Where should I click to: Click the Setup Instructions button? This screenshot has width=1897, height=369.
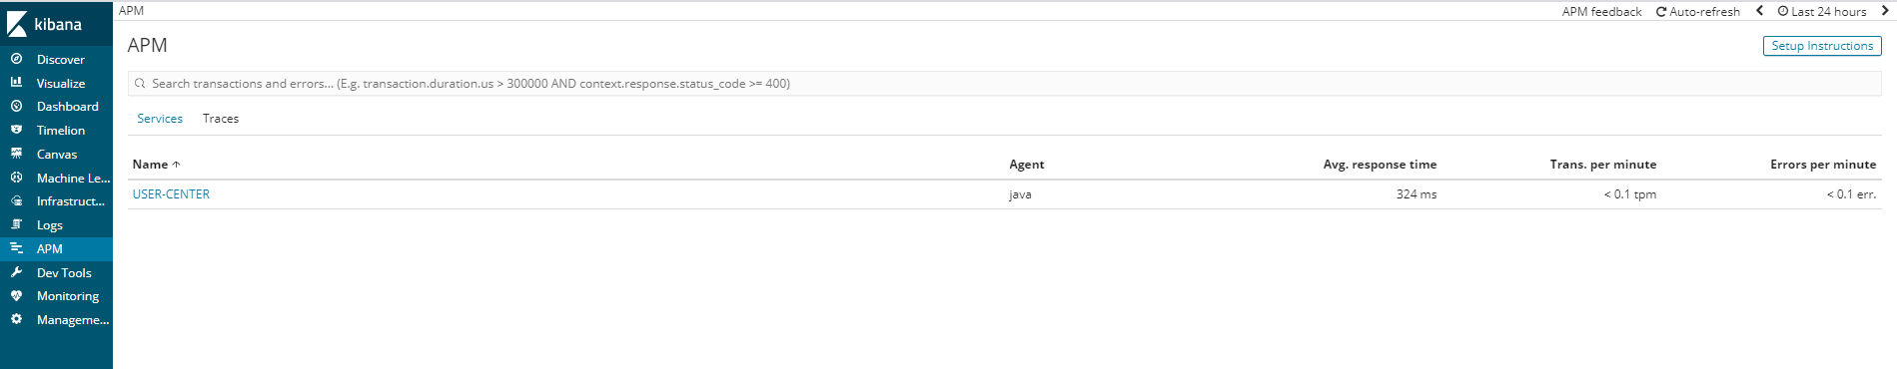(1822, 46)
